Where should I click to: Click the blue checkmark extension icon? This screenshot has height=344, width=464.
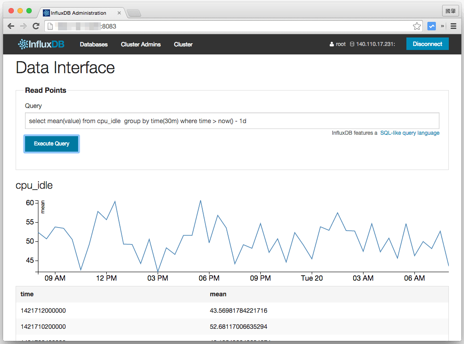[431, 26]
